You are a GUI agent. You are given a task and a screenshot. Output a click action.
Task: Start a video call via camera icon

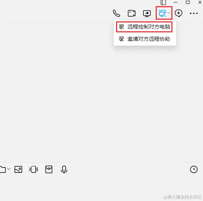[x=132, y=13]
